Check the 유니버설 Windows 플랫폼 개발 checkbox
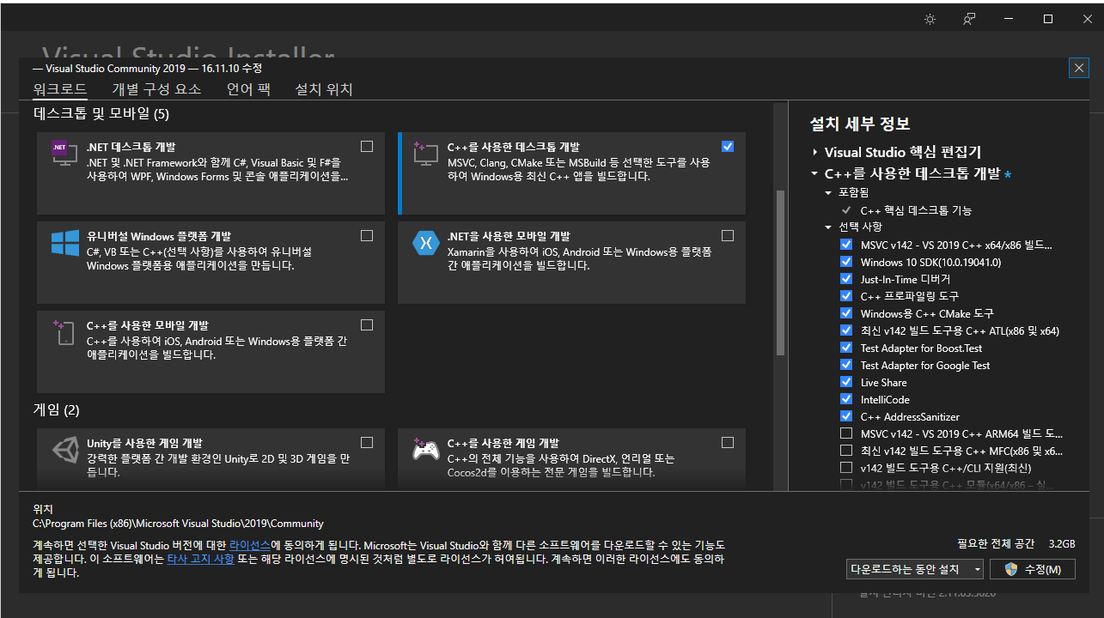Screen dimensions: 1104x618 (x=367, y=236)
